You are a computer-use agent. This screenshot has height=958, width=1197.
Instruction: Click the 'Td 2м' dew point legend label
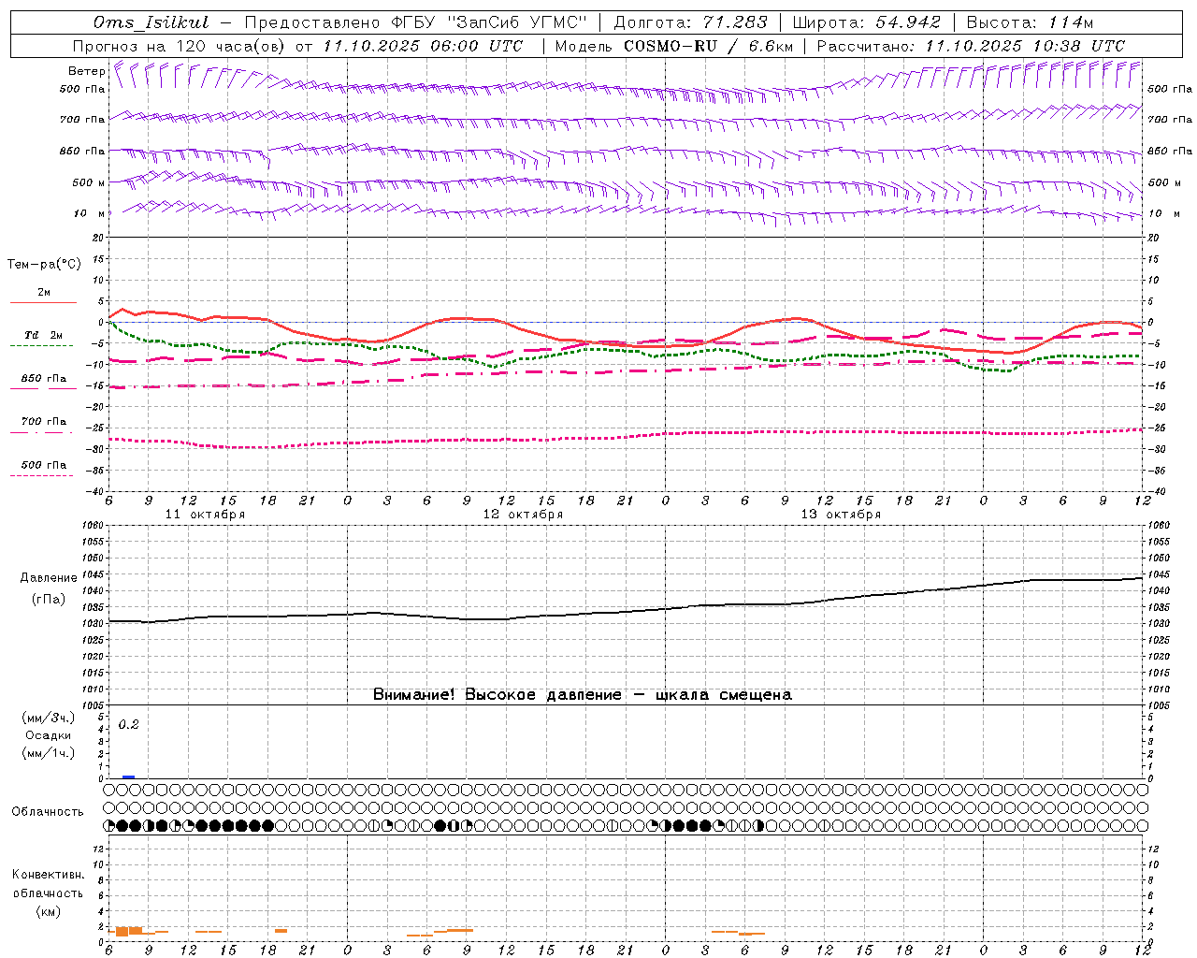pos(44,335)
